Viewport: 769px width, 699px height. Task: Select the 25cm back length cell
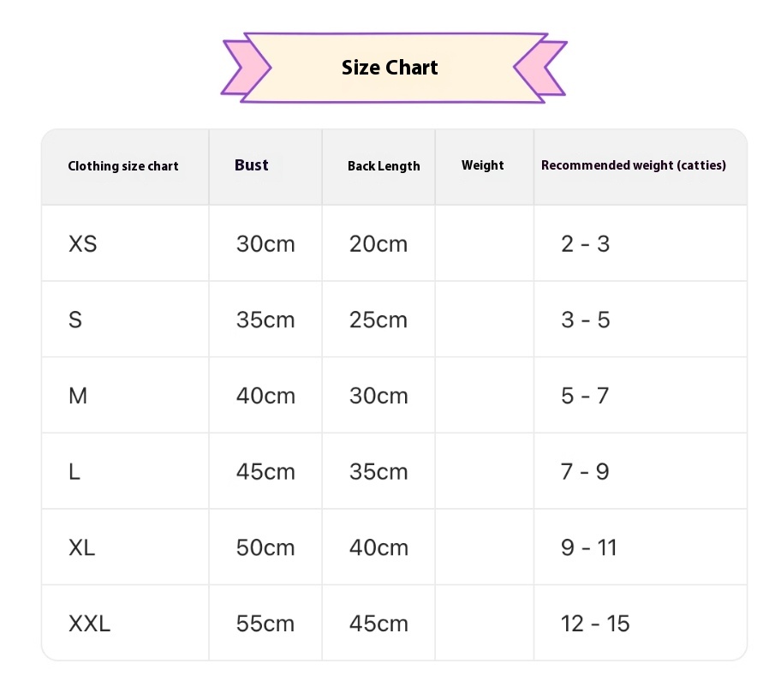coord(379,320)
